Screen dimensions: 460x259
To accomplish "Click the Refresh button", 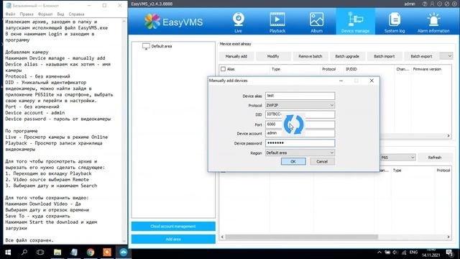I will click(434, 158).
